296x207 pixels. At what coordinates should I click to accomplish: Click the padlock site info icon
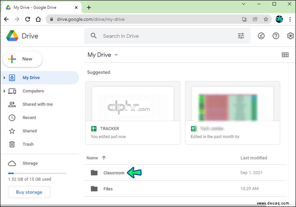click(x=51, y=19)
